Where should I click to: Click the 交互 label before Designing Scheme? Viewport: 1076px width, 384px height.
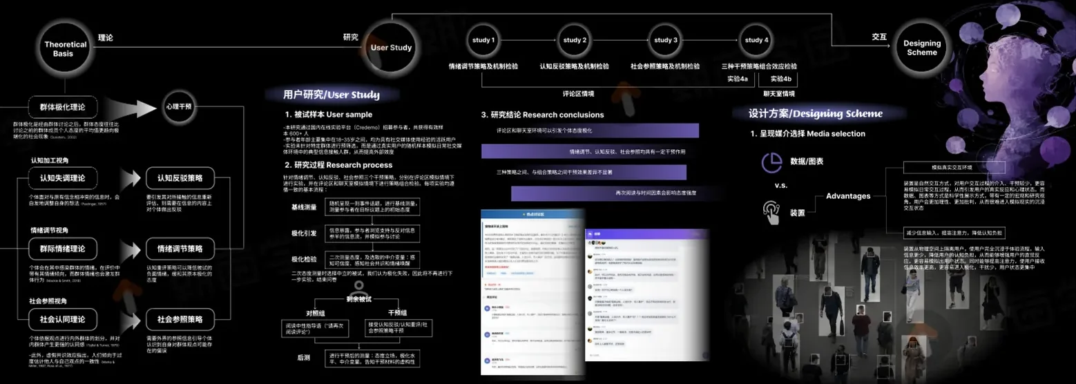tap(879, 37)
